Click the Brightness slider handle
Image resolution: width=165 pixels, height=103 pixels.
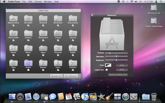click(x=116, y=60)
